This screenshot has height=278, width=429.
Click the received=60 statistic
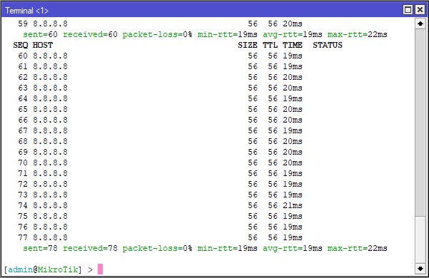(90, 34)
